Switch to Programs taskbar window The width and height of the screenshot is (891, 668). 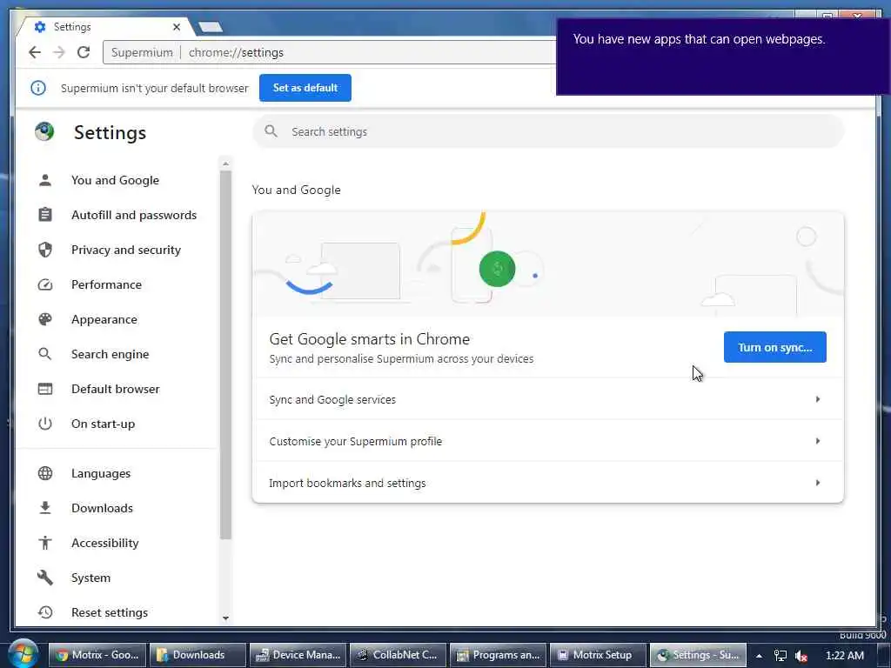(x=498, y=655)
